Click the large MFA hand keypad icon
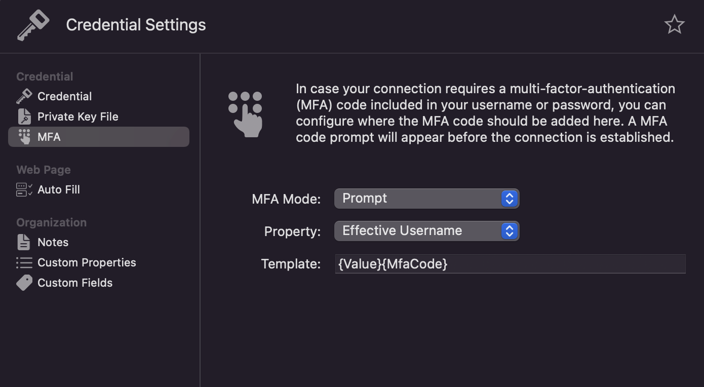The height and width of the screenshot is (387, 704). point(246,114)
